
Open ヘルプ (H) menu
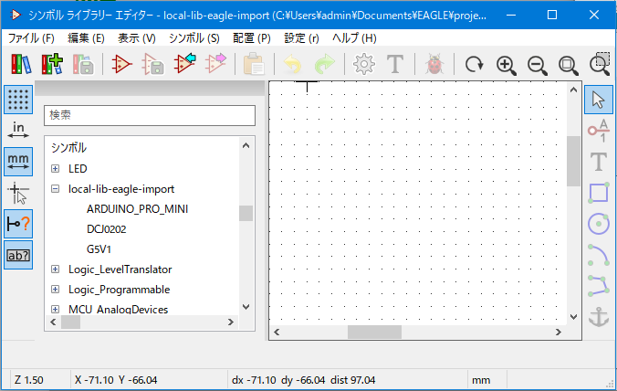coord(354,38)
